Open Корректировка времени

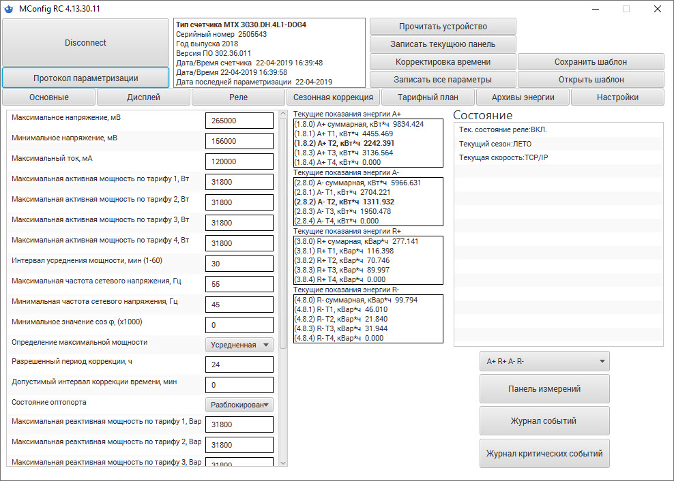click(x=443, y=62)
